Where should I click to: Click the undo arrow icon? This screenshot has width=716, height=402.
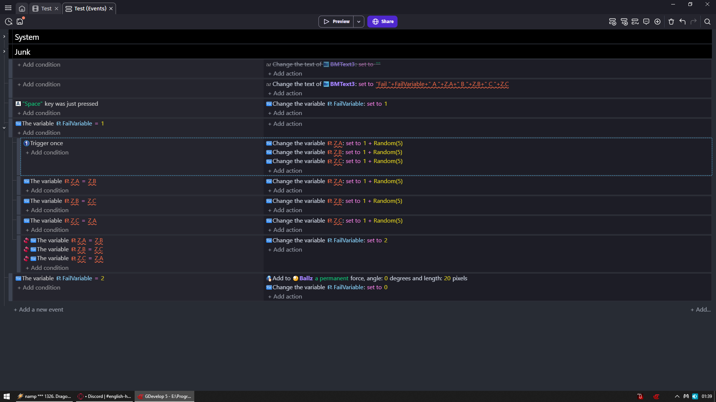click(x=682, y=22)
